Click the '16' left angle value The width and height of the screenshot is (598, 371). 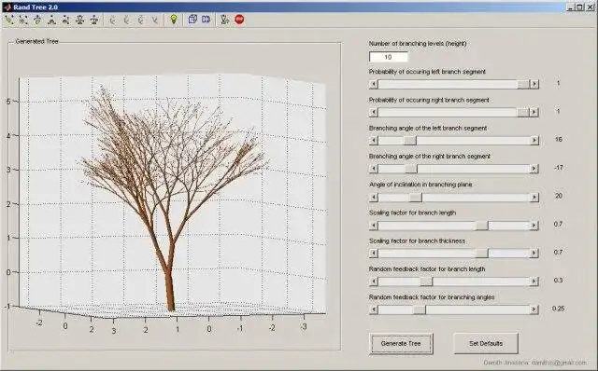[559, 139]
